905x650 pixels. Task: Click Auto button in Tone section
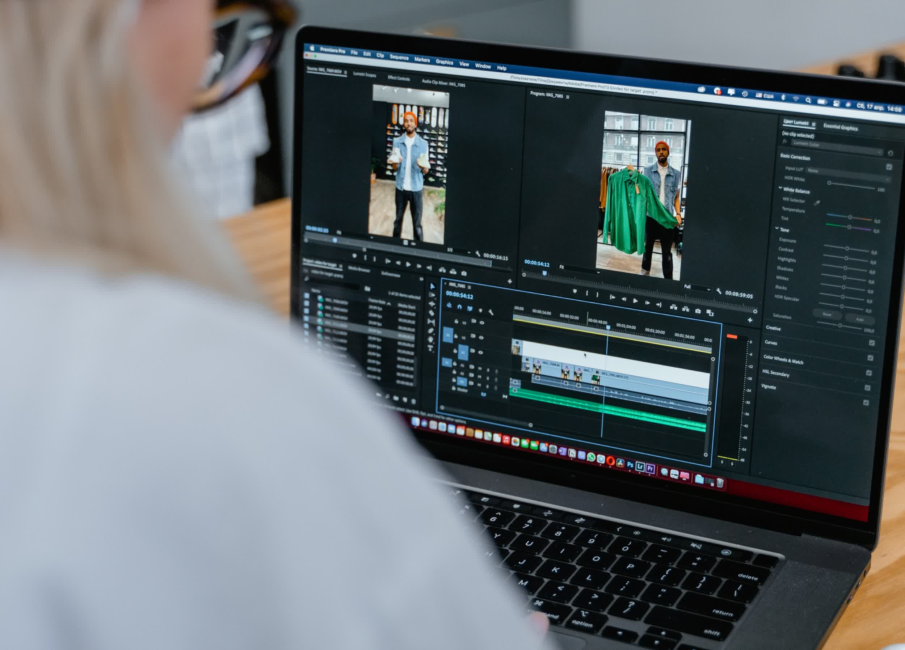(x=859, y=320)
